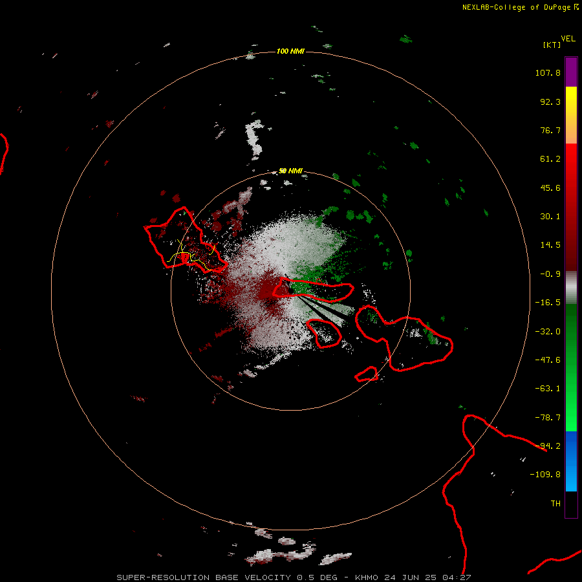
Task: Click the VEL legend title
Action: (x=568, y=39)
